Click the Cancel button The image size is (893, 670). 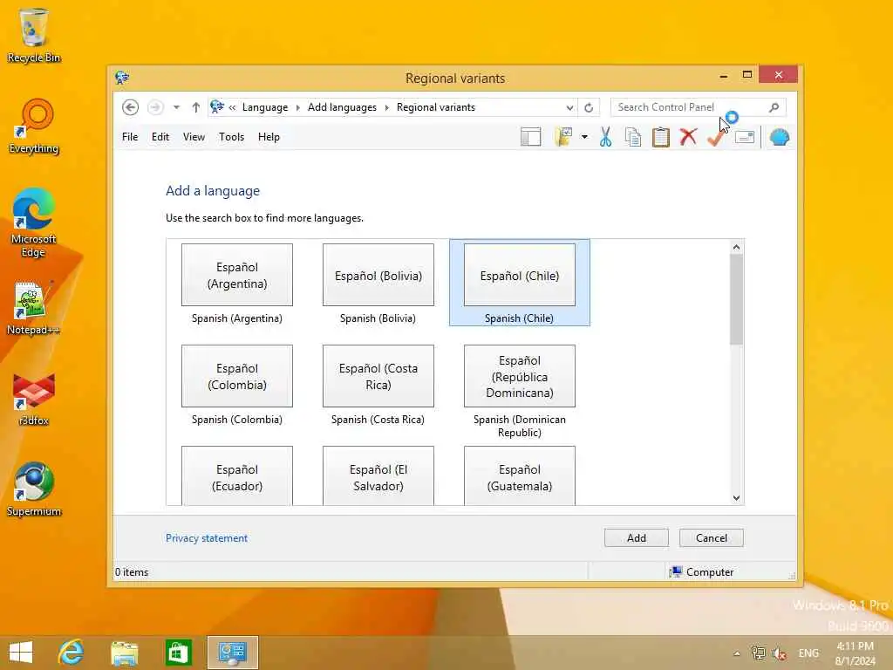[x=712, y=537]
